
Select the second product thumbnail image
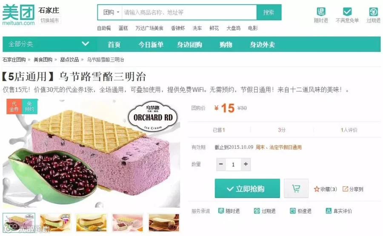[55, 222]
